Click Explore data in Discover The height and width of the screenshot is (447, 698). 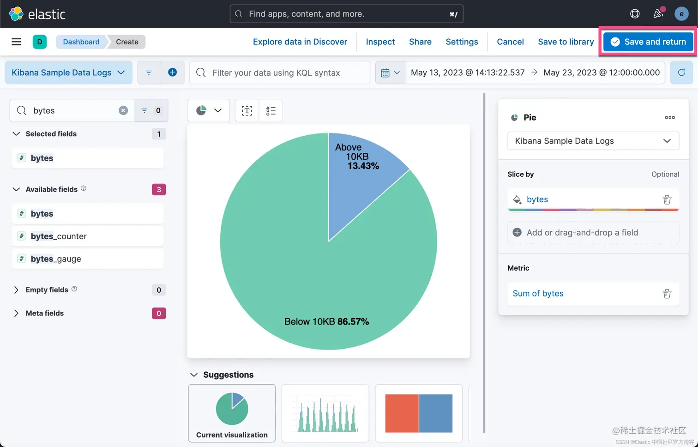[300, 42]
